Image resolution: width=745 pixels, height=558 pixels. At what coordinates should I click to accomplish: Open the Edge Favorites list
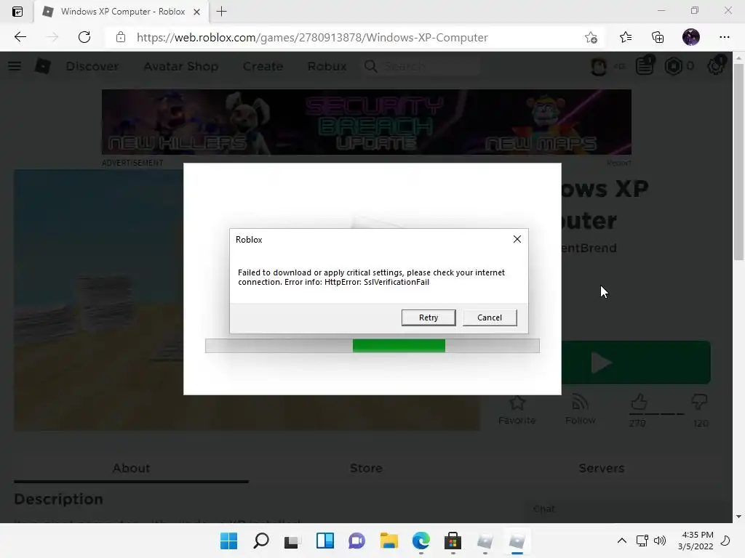[x=625, y=37]
